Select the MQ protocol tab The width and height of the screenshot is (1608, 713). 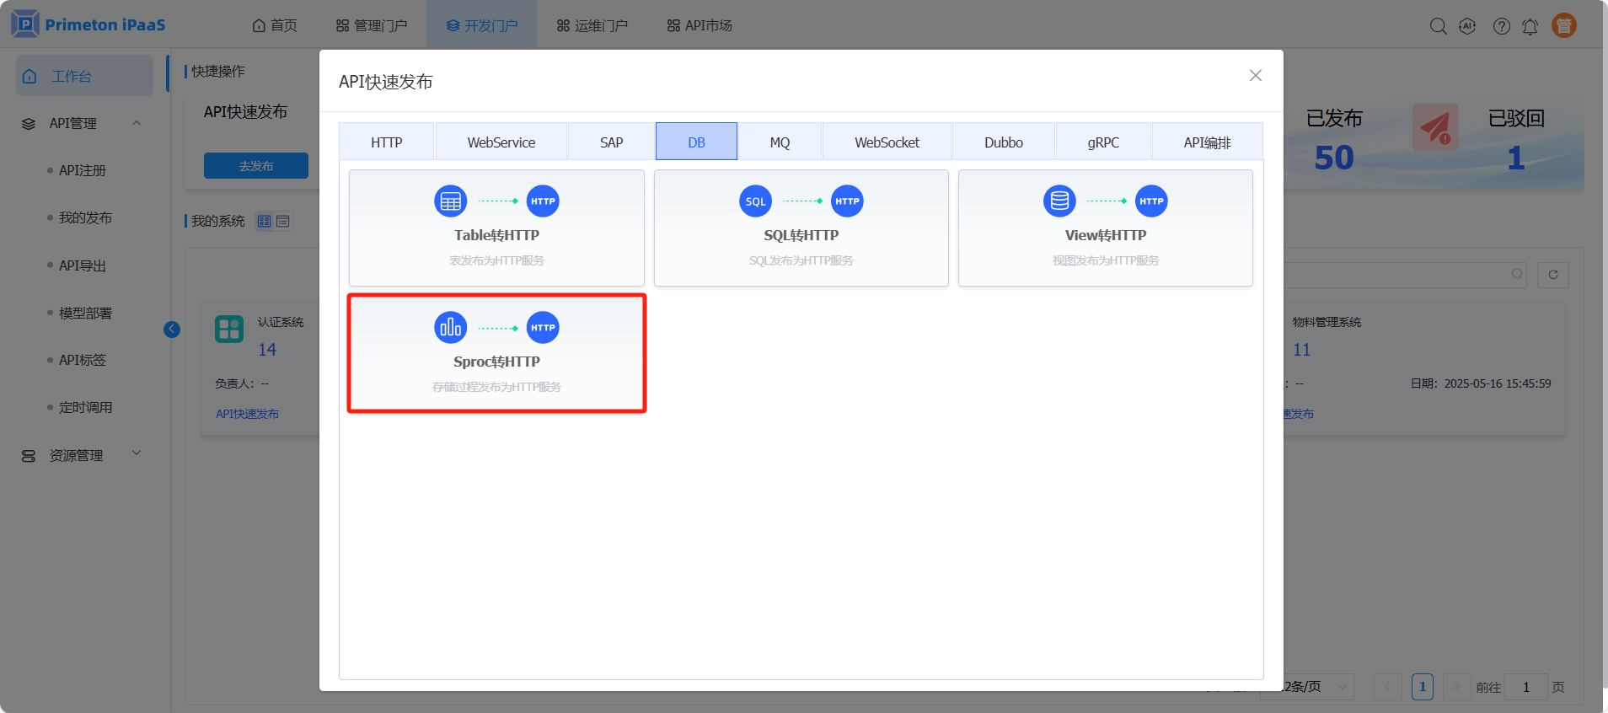click(x=780, y=142)
